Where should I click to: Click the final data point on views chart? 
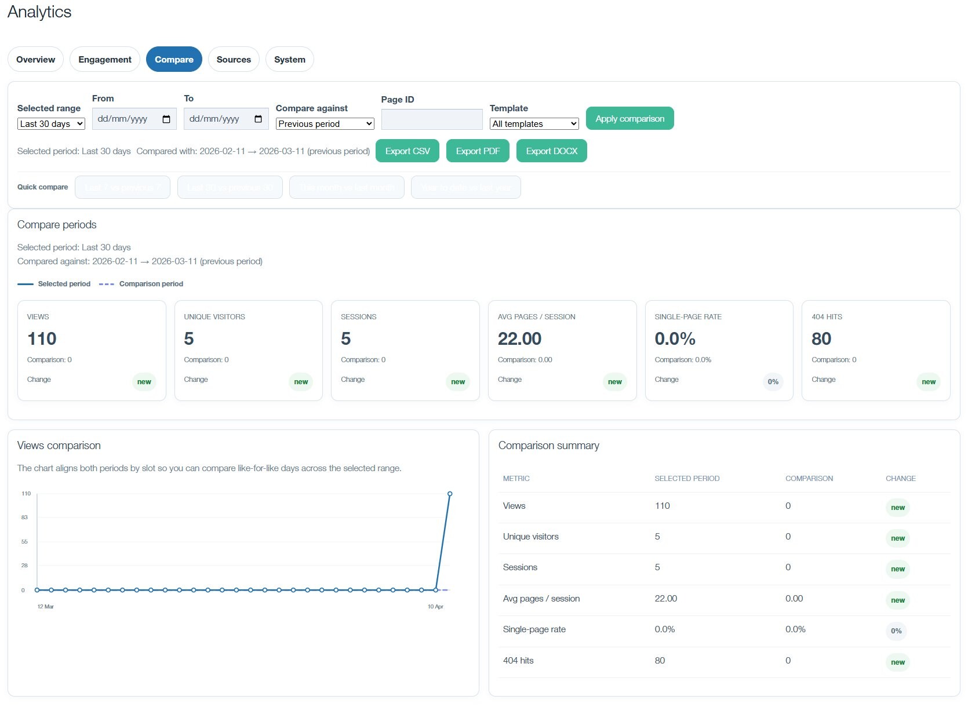[x=450, y=494]
